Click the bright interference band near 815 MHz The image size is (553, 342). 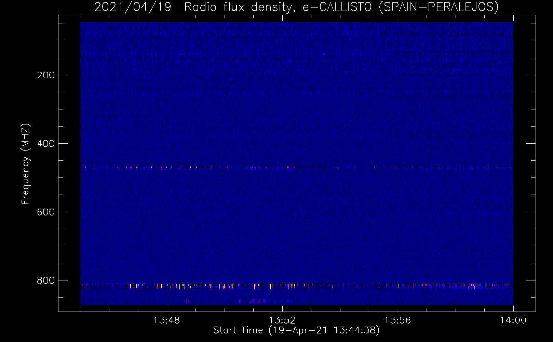(297, 286)
